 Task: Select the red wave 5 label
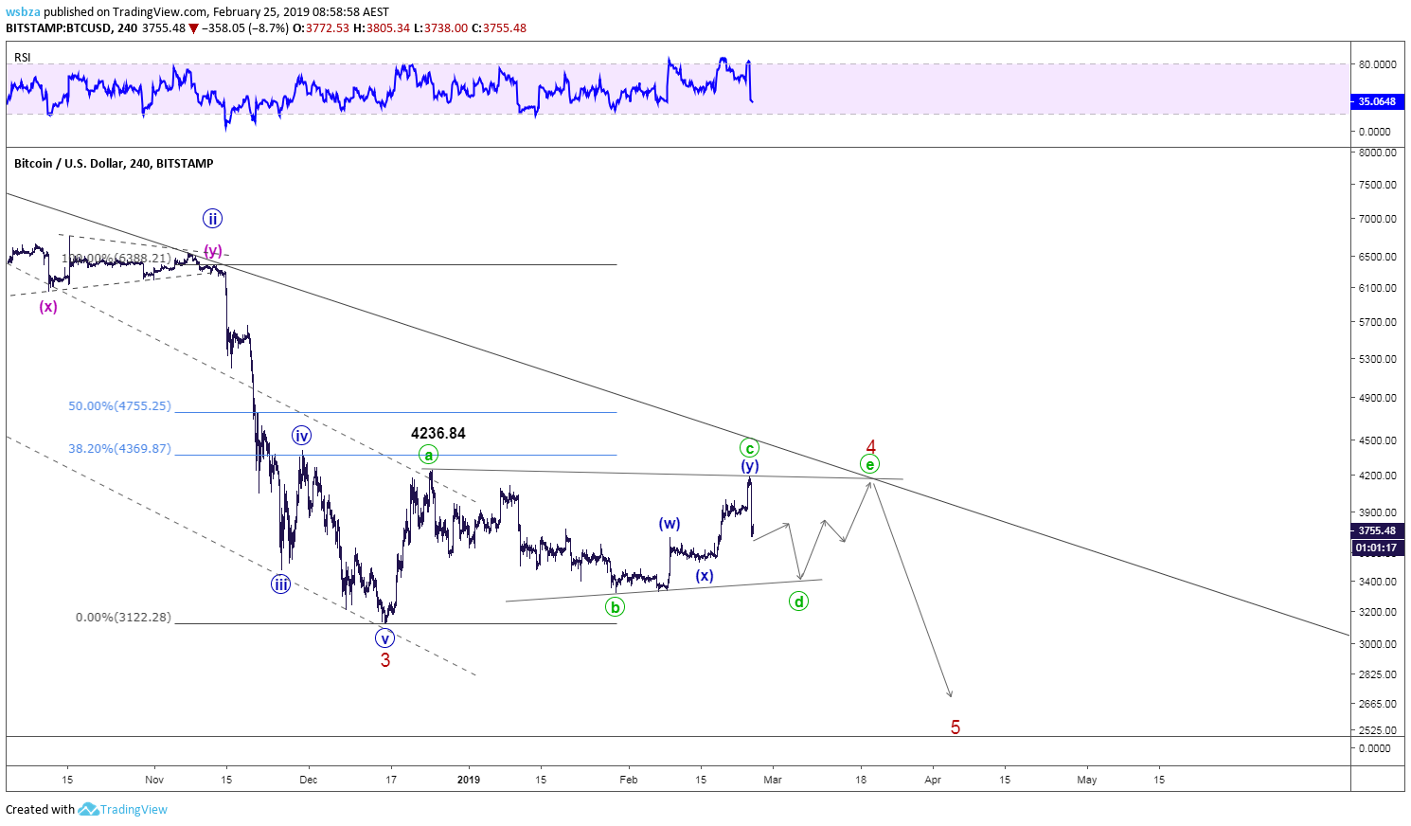[x=956, y=727]
